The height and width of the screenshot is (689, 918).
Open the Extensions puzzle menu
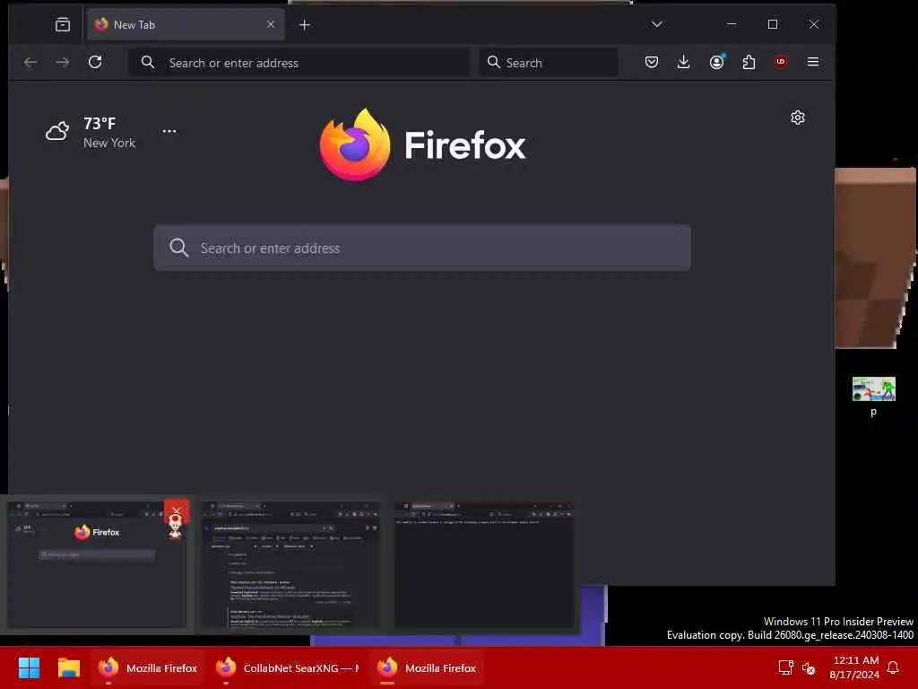coord(749,62)
